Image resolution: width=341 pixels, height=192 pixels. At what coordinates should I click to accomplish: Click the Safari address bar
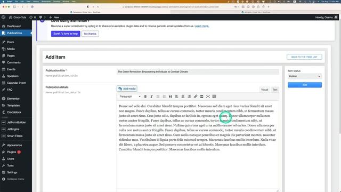(x=170, y=7)
